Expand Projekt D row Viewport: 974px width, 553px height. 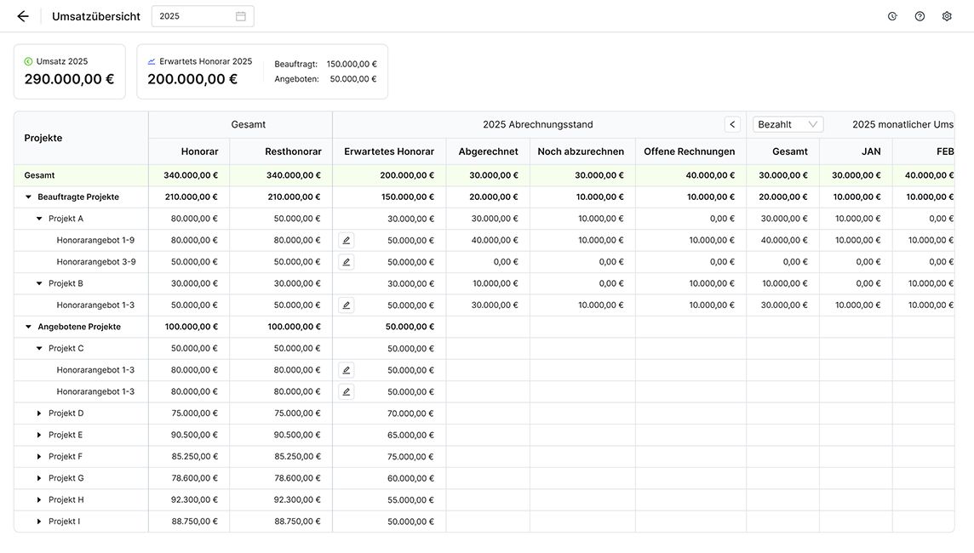(x=39, y=413)
